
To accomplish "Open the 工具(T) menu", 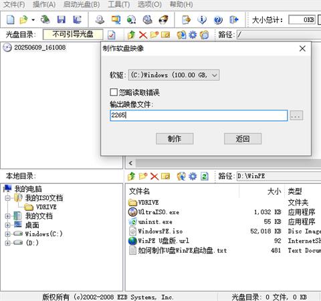I will [x=119, y=5].
